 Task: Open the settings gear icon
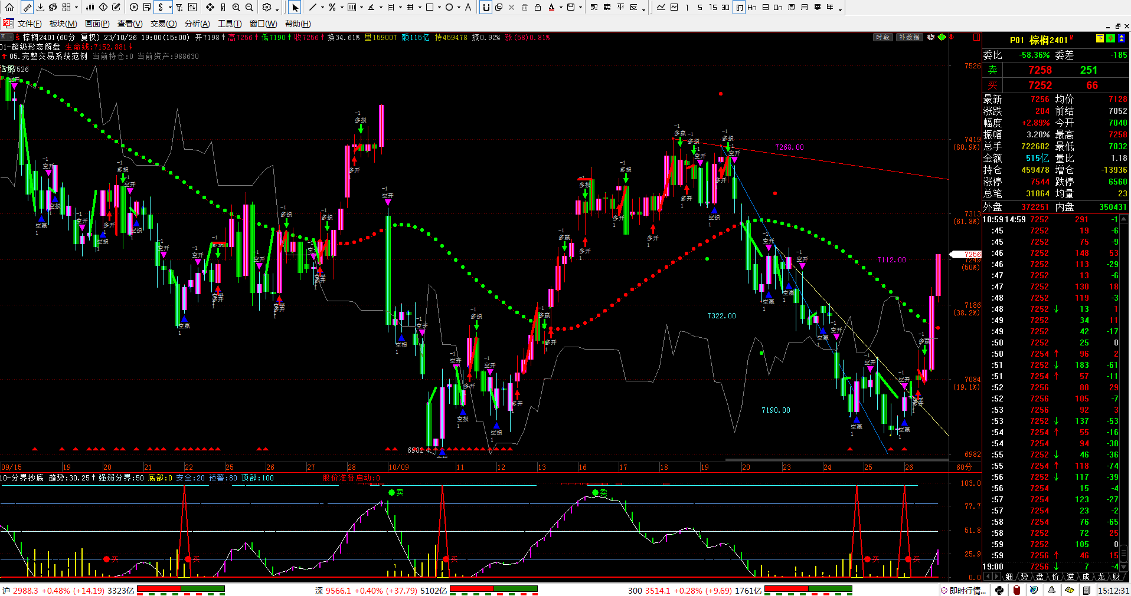[x=267, y=7]
